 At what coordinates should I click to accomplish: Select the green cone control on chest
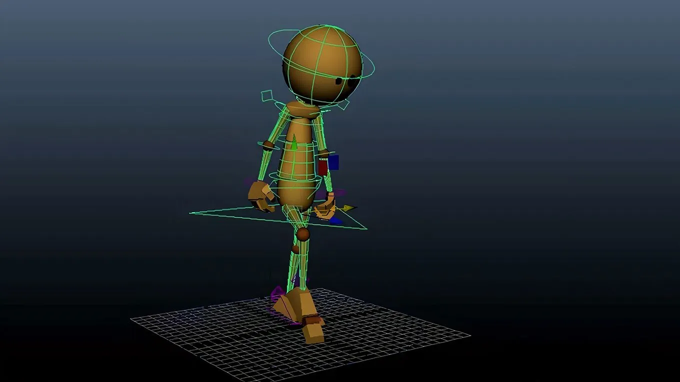coord(294,143)
